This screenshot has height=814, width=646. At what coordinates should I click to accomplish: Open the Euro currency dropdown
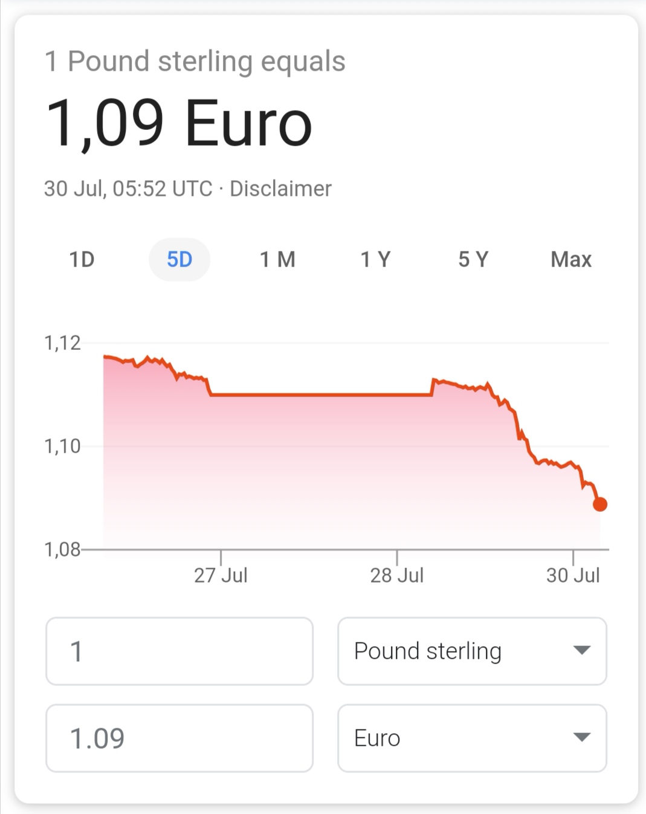pyautogui.click(x=472, y=738)
